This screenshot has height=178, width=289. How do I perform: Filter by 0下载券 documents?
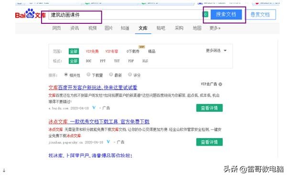click(133, 51)
